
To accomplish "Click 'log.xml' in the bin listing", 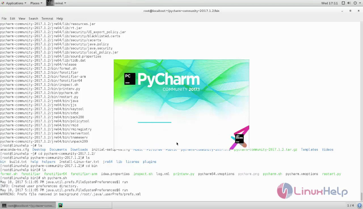I will tap(163, 174).
